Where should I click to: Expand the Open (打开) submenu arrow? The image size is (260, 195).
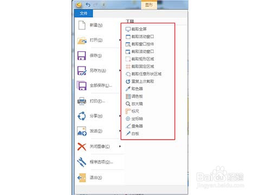pos(120,40)
